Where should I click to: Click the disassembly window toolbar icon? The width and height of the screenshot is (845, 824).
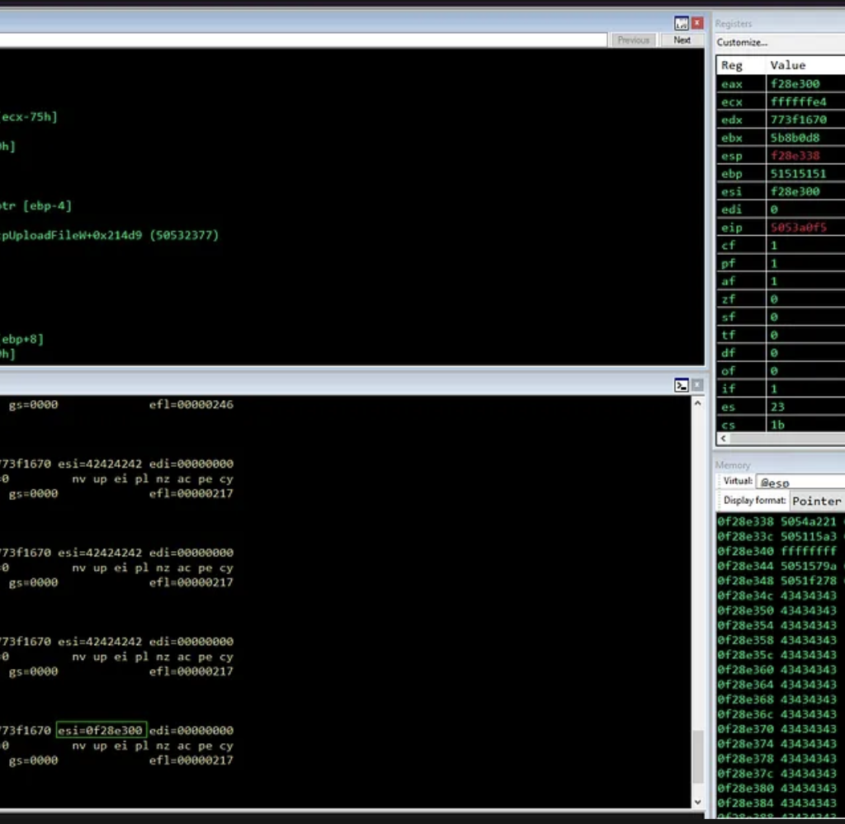[682, 23]
